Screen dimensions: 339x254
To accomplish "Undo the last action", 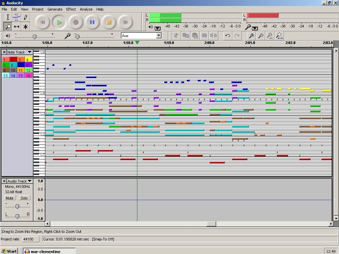I will click(227, 35).
